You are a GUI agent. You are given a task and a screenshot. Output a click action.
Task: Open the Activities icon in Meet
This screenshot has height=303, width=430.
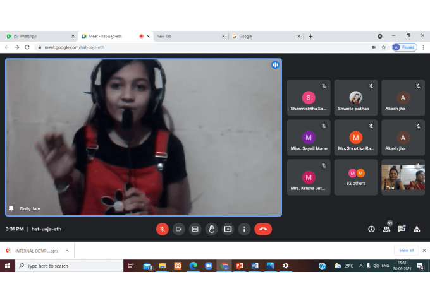(417, 229)
